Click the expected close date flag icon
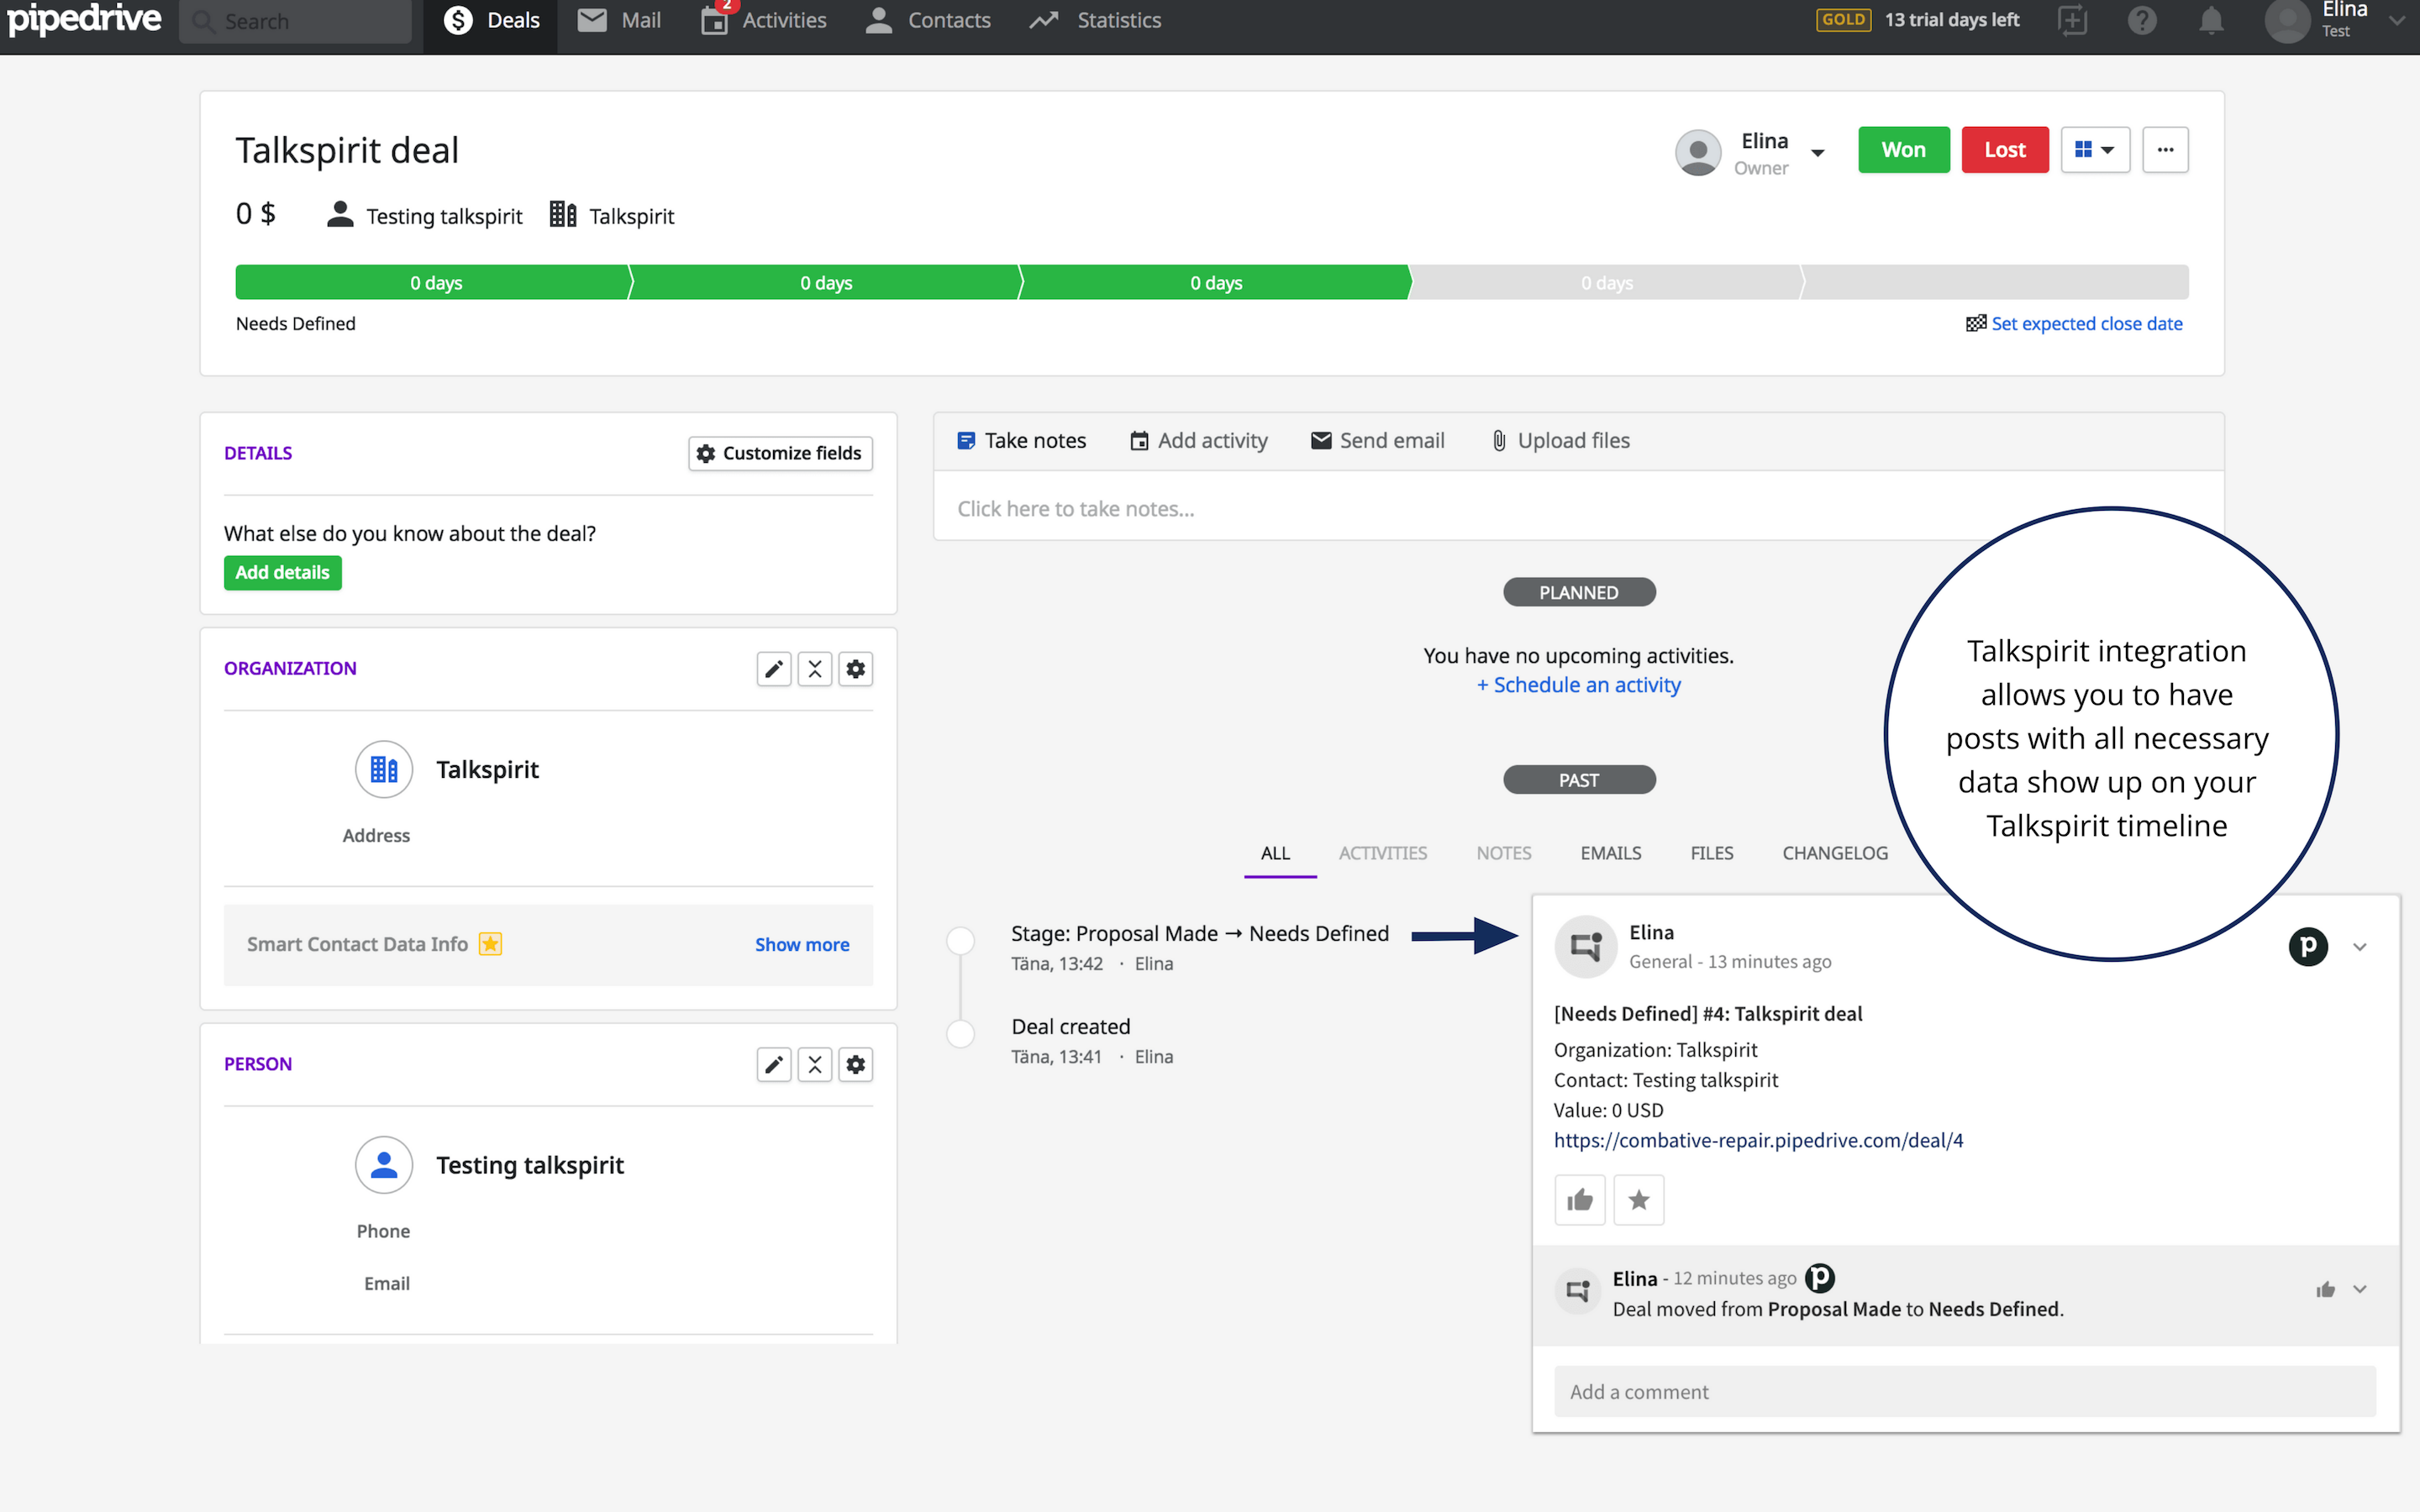The image size is (2420, 1512). pyautogui.click(x=1975, y=323)
